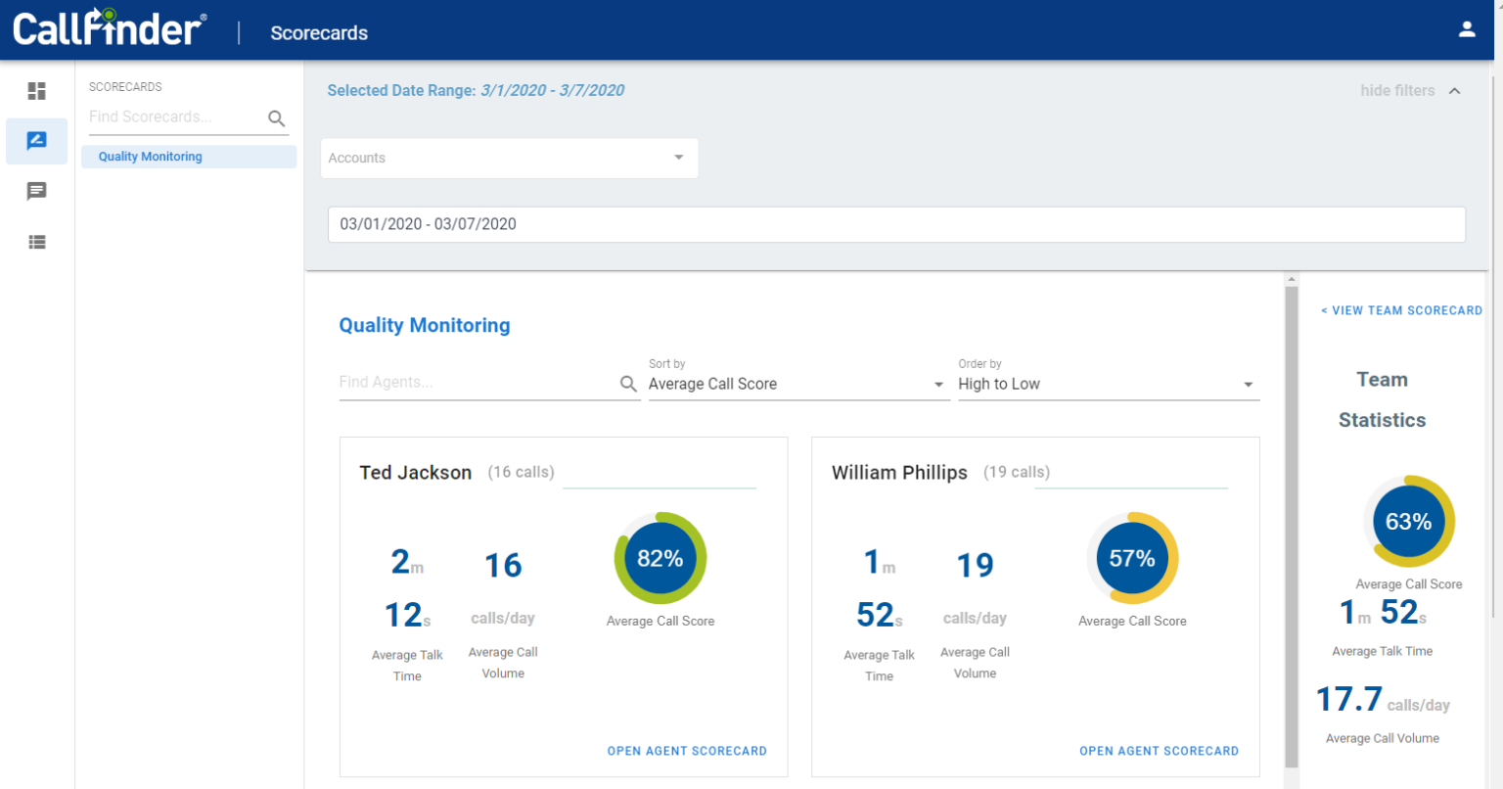Viewport: 1503px width, 789px height.
Task: Expand the Sort by Average Call Score dropdown
Action: (797, 384)
